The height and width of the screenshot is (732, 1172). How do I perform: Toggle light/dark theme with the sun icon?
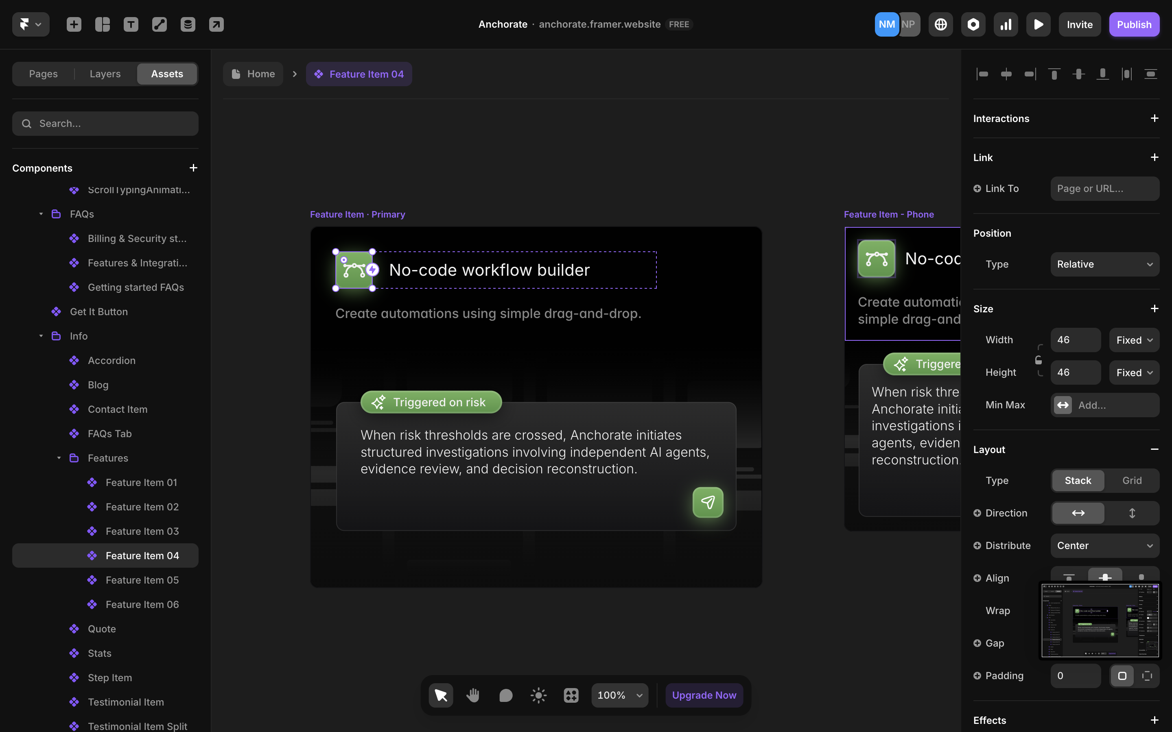pos(538,695)
